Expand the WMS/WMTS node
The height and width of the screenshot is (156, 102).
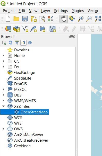3,101
